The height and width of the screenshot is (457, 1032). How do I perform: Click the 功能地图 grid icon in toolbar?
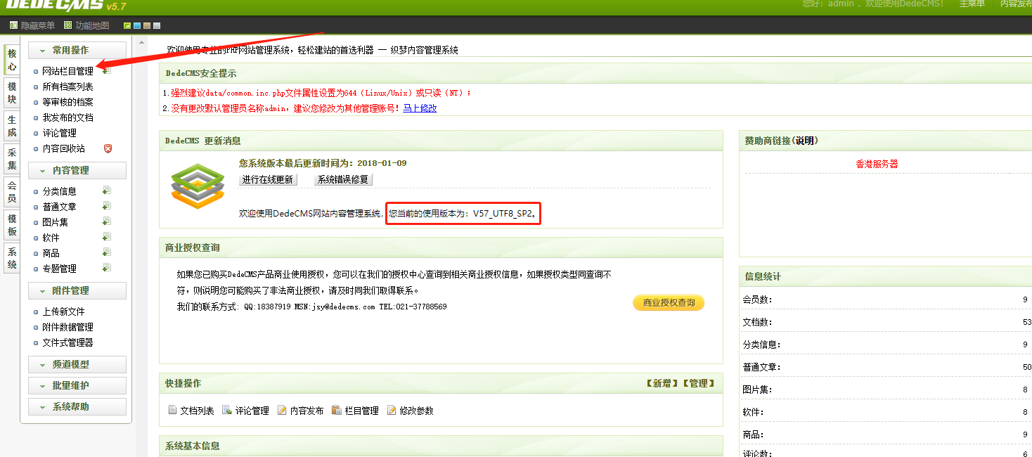coord(68,25)
